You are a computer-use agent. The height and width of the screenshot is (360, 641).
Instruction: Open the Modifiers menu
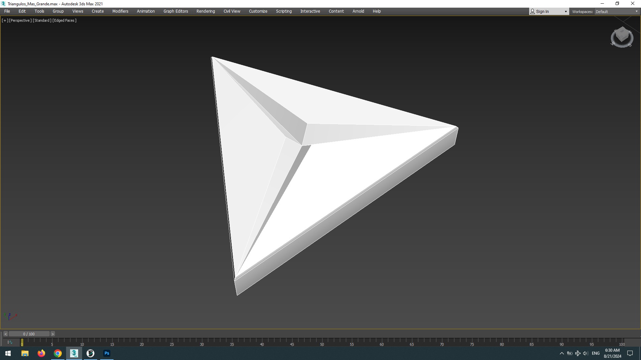tap(120, 11)
